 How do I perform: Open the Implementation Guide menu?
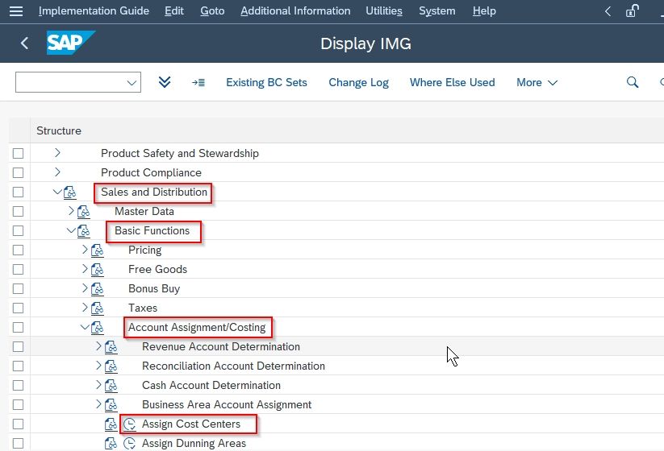(x=94, y=11)
